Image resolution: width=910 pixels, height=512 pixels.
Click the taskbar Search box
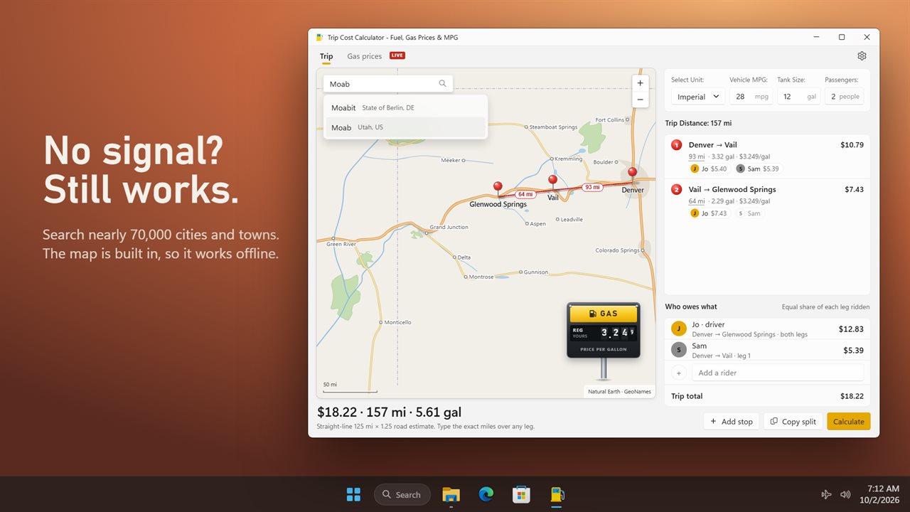pos(402,494)
